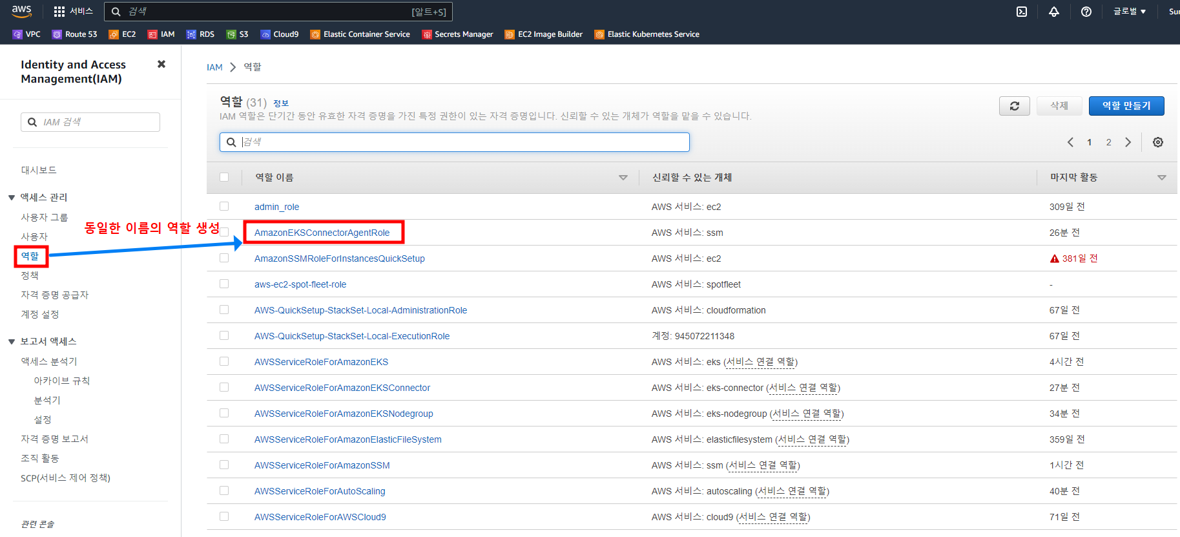Click the 삭제 button
1180x537 pixels.
tap(1059, 106)
